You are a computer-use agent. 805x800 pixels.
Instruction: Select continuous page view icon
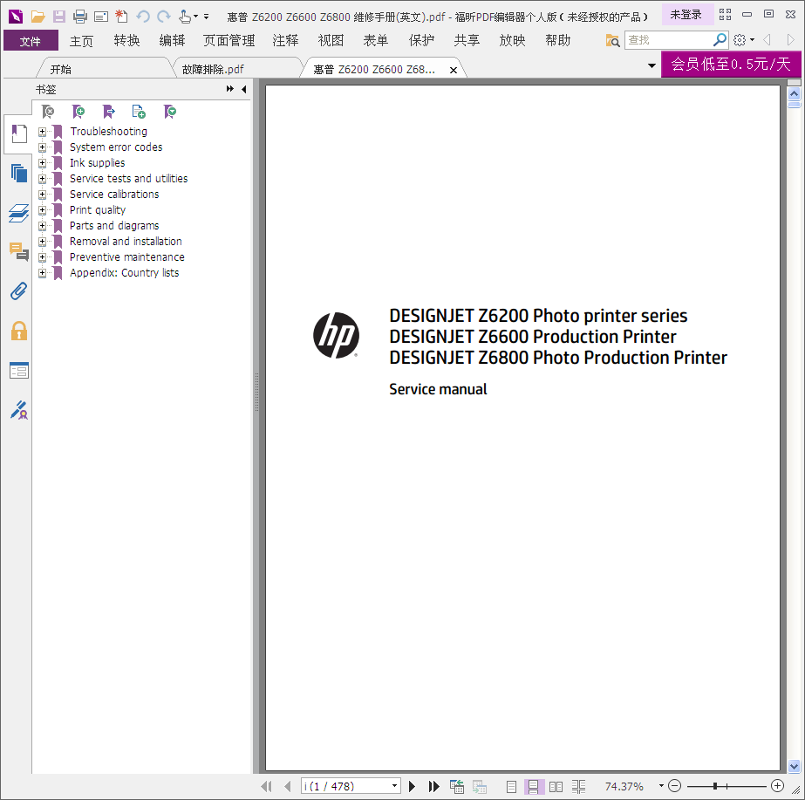tap(534, 786)
